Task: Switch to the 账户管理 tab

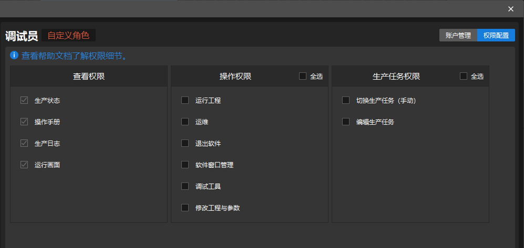Action: click(458, 35)
